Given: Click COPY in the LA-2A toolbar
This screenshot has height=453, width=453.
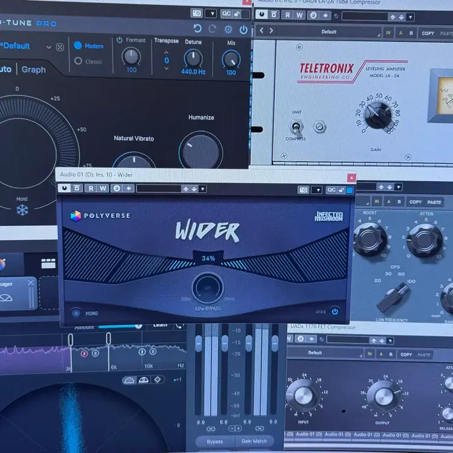Looking at the screenshot, I should point(428,33).
